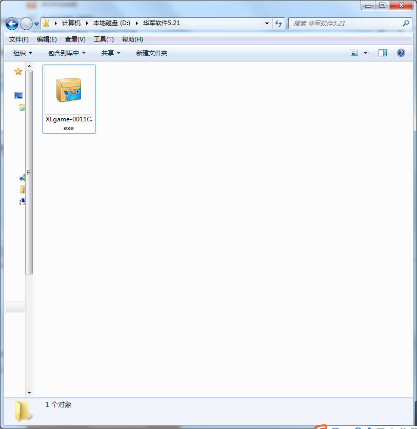
Task: Click the navigation pane scroll up arrow
Action: [x=29, y=66]
